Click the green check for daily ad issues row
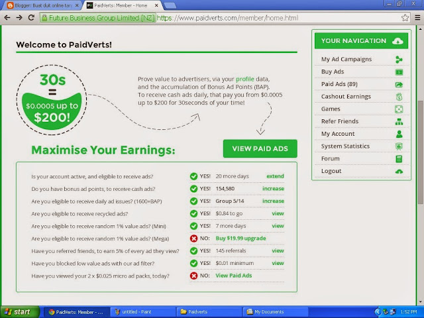The height and width of the screenshot is (318, 424). click(x=193, y=201)
